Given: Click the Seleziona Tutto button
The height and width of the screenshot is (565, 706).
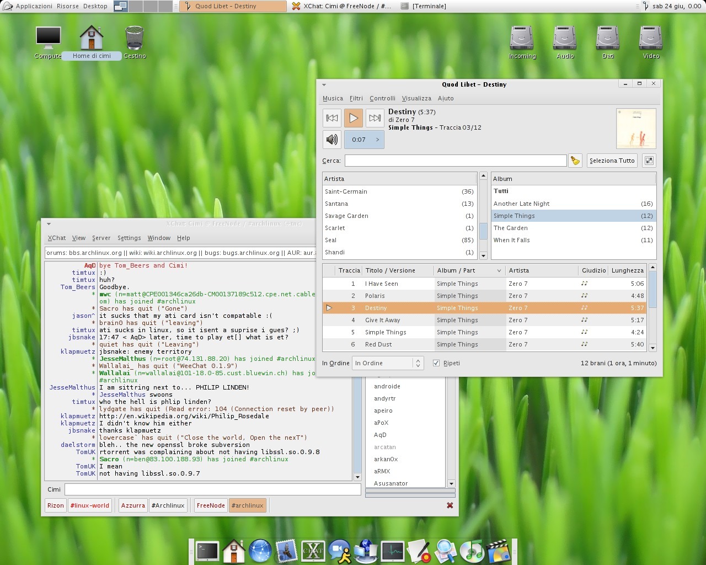Looking at the screenshot, I should coord(612,161).
